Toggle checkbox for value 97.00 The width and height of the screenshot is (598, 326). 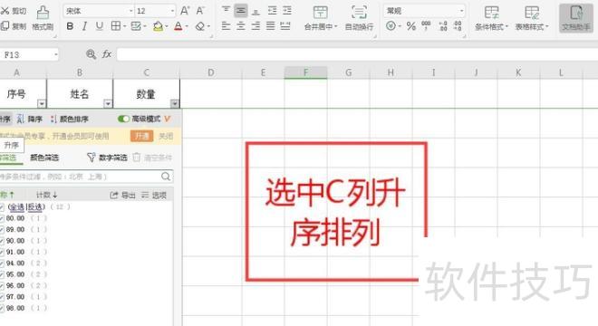2,297
